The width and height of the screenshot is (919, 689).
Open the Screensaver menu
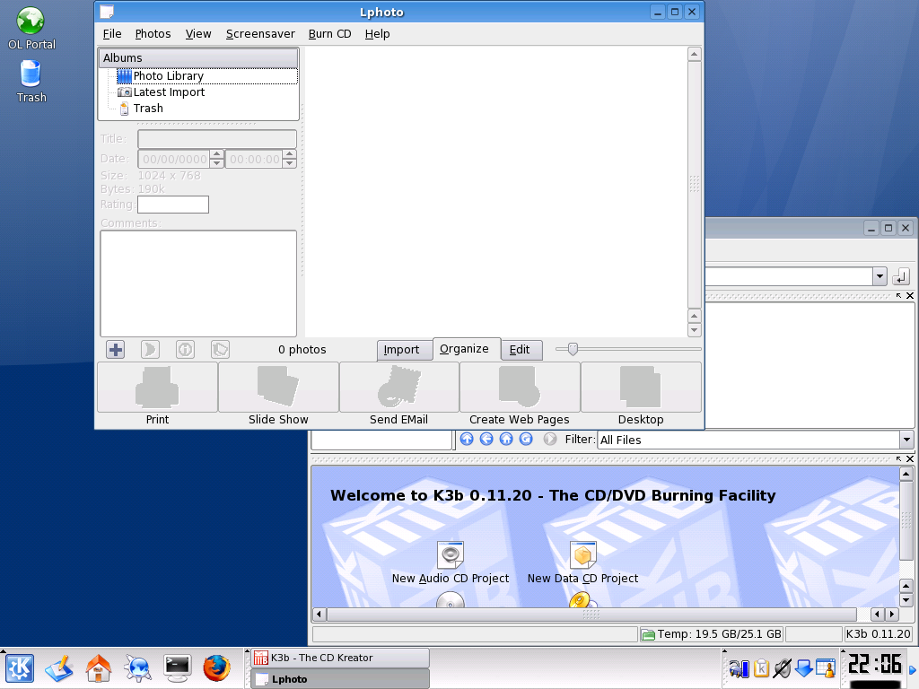(260, 34)
